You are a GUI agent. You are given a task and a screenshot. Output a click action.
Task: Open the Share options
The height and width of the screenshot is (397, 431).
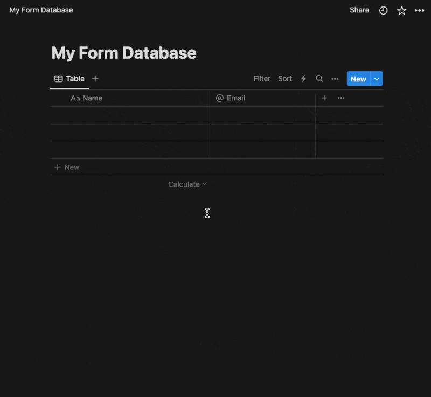point(359,10)
